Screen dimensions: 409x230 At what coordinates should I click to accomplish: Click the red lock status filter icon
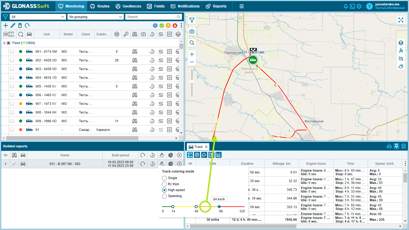click(175, 26)
